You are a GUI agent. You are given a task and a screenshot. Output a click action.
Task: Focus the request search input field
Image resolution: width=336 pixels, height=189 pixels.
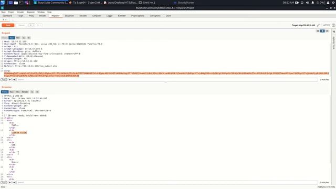167,80
